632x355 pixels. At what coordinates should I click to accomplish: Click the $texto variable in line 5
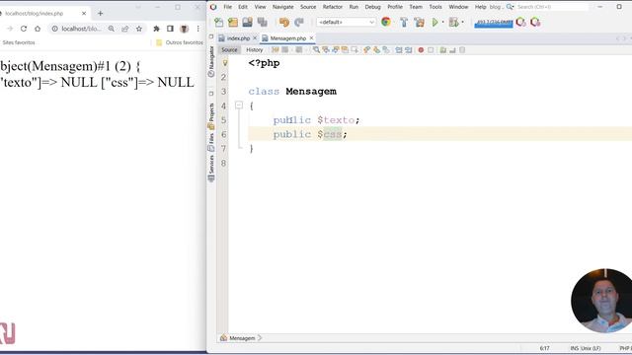(336, 120)
